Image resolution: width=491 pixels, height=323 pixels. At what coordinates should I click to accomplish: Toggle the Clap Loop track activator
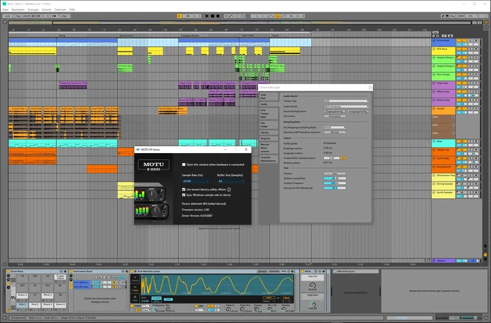coord(461,83)
